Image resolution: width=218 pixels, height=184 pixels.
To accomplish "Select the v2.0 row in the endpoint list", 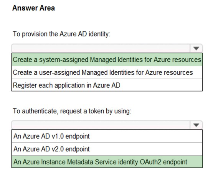I will (107, 149).
